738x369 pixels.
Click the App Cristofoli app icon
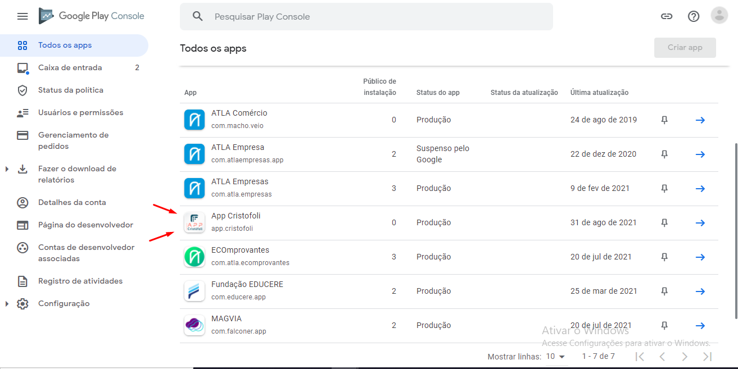194,222
